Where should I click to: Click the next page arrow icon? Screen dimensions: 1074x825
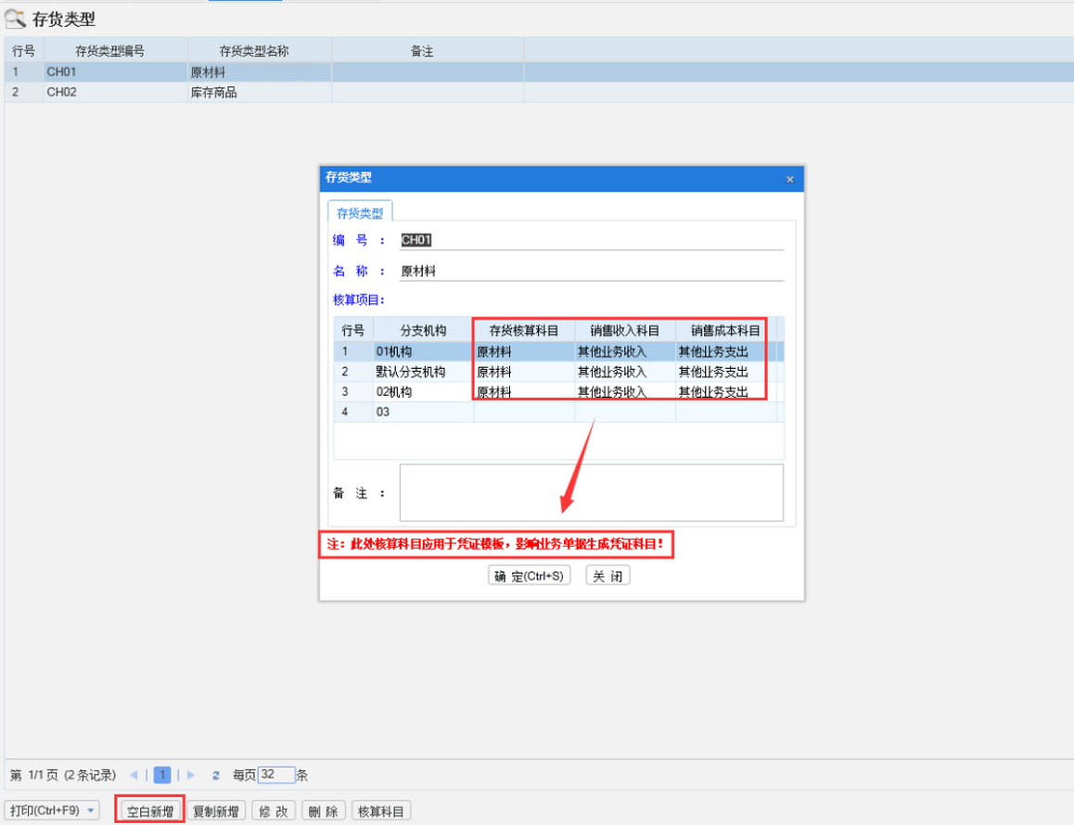(191, 775)
